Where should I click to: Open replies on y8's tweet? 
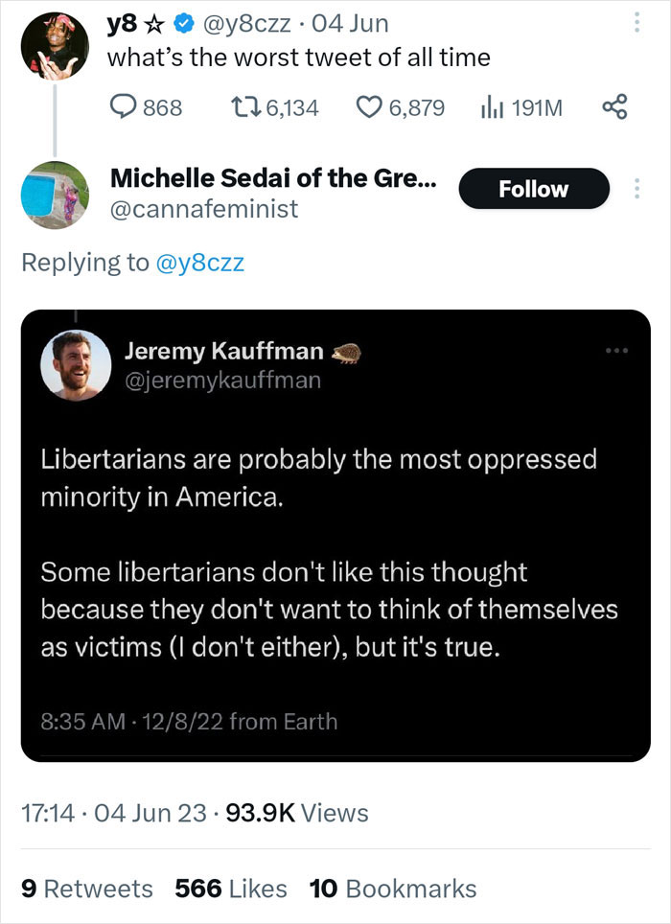click(x=125, y=106)
